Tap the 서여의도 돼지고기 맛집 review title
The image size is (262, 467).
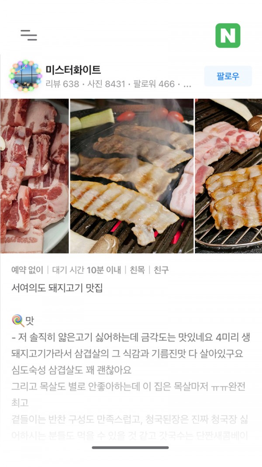point(57,288)
